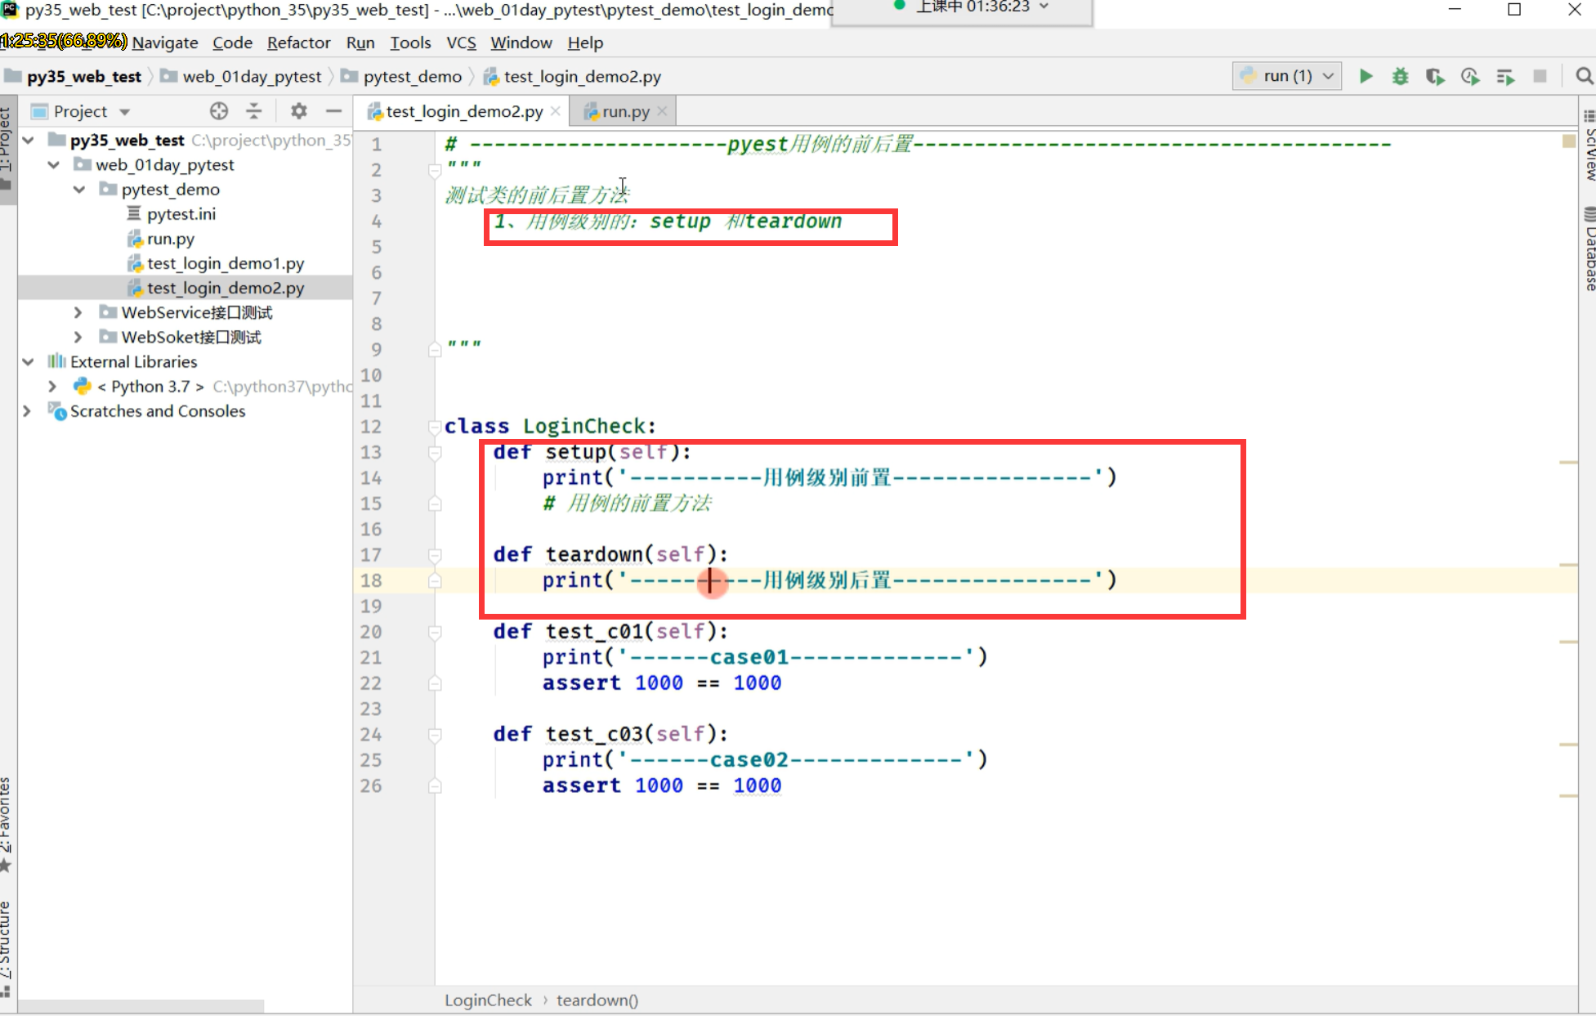
Task: Fold the setup method at line 13
Action: 435,452
